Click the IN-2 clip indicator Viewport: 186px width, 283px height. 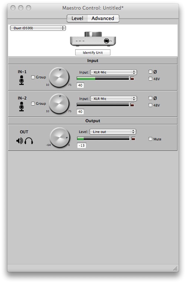tap(132, 105)
